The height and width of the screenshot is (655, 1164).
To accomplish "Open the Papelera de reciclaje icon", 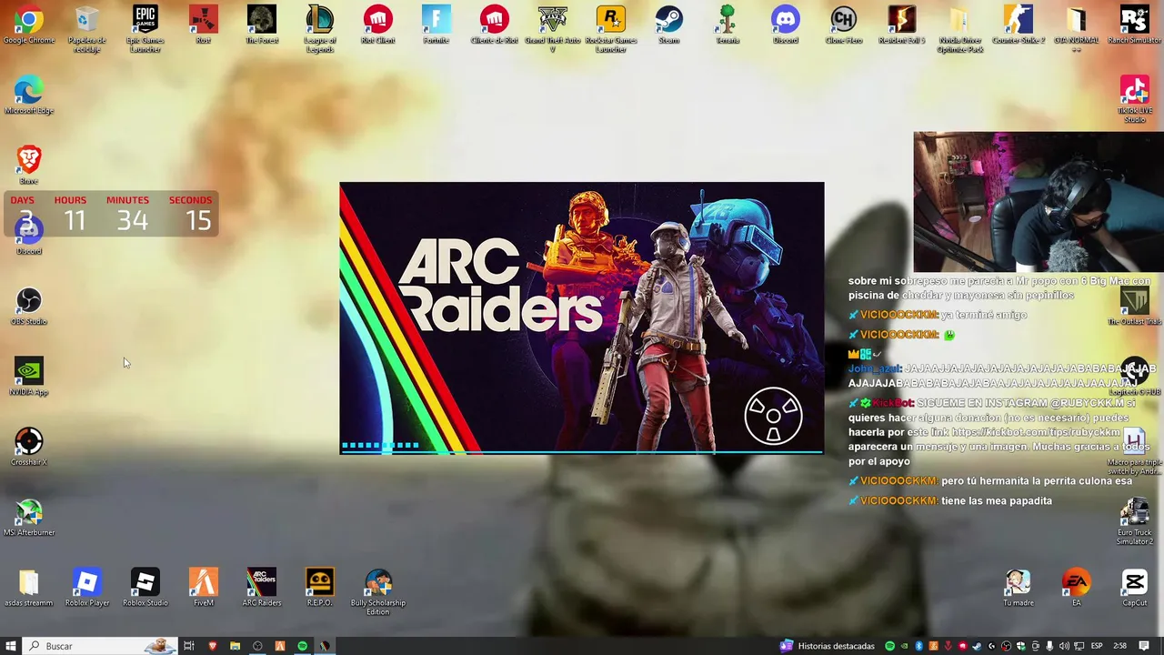I will coord(87,29).
